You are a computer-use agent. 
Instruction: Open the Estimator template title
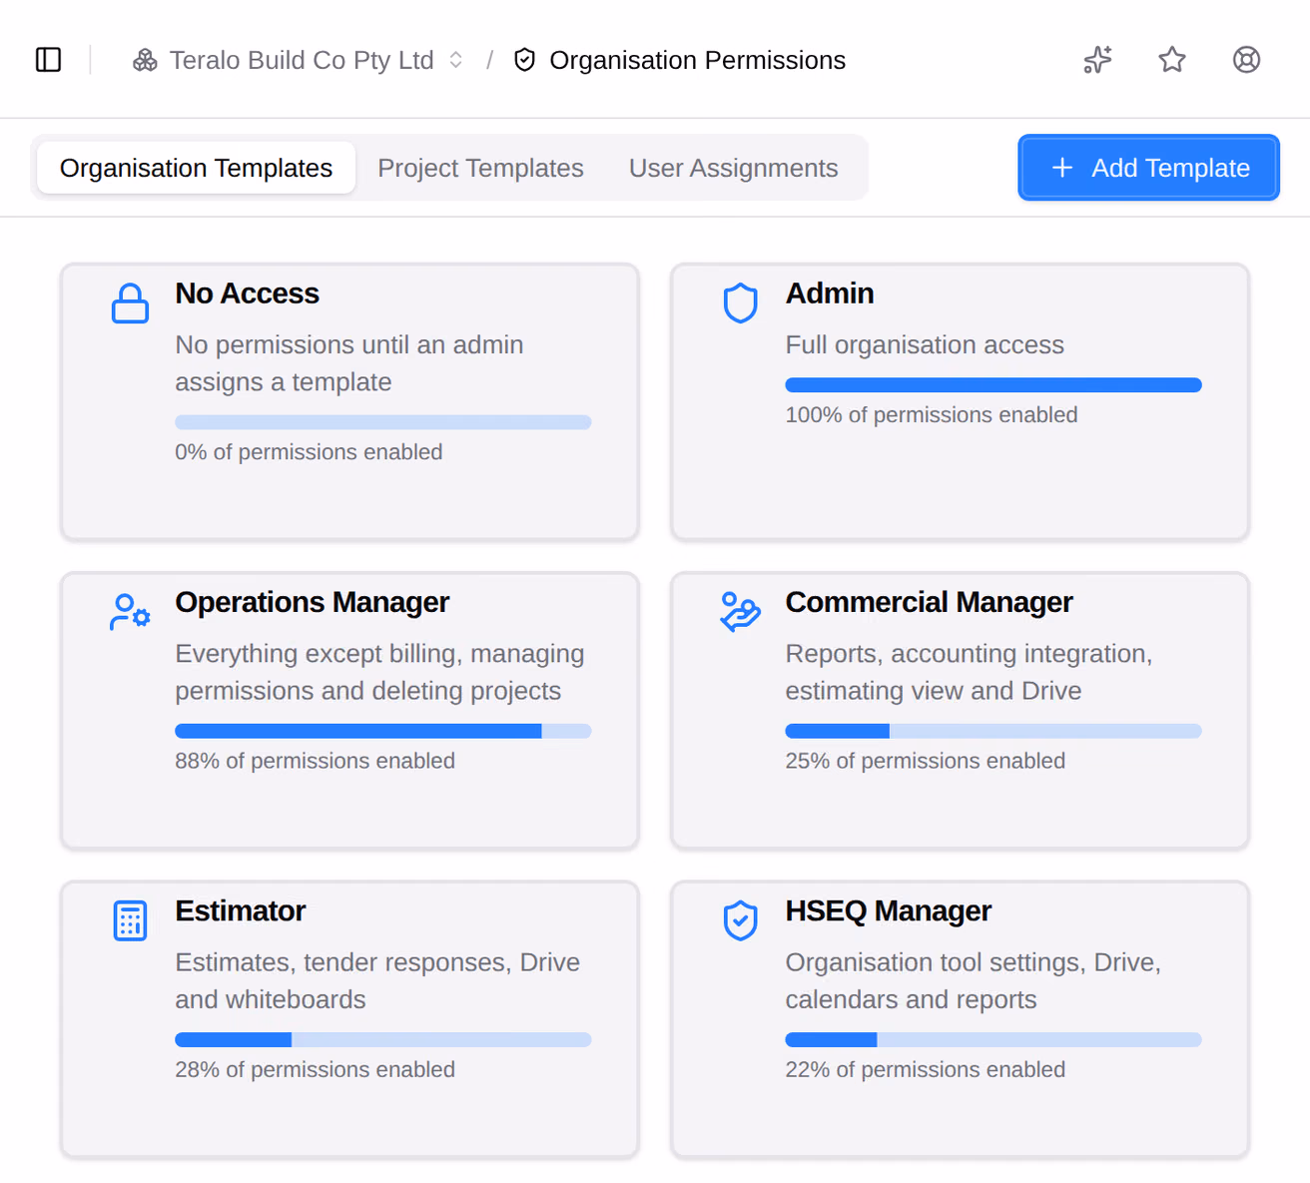click(240, 910)
